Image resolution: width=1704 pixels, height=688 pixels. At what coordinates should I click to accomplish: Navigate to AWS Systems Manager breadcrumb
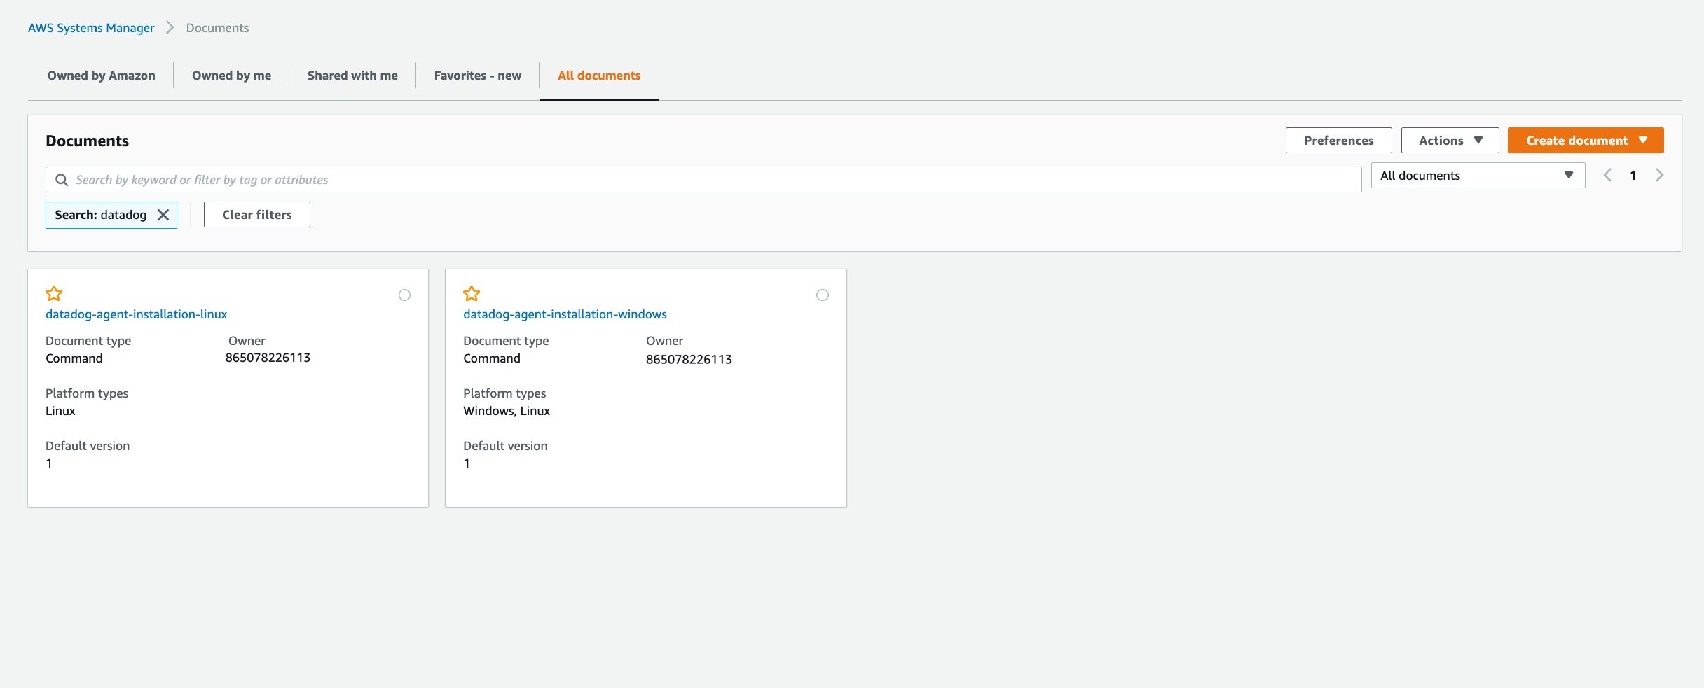(x=91, y=27)
